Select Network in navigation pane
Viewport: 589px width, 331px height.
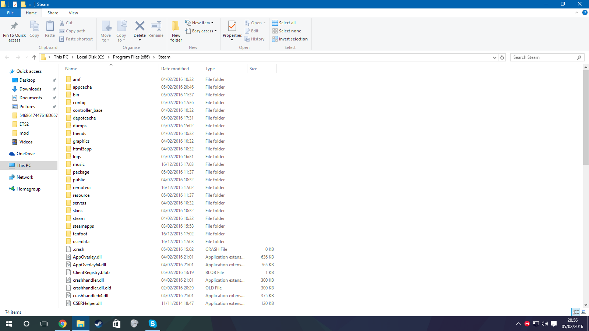(x=25, y=177)
